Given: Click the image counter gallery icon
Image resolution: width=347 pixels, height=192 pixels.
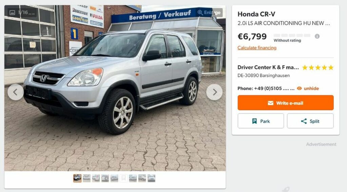Looking at the screenshot, I should pos(13,13).
